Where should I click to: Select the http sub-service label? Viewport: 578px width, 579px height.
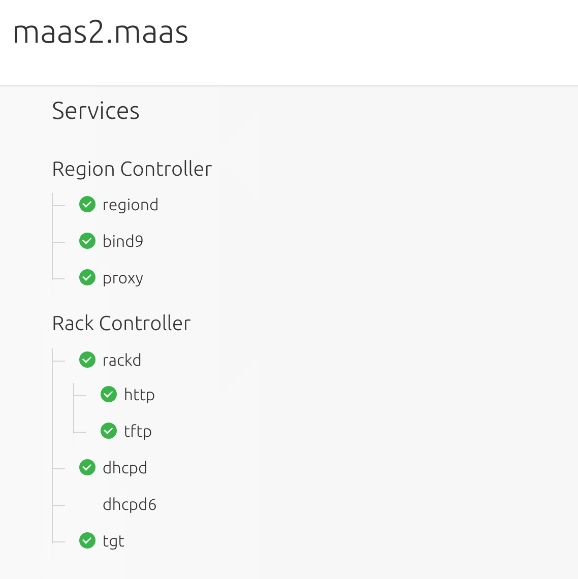click(x=139, y=395)
